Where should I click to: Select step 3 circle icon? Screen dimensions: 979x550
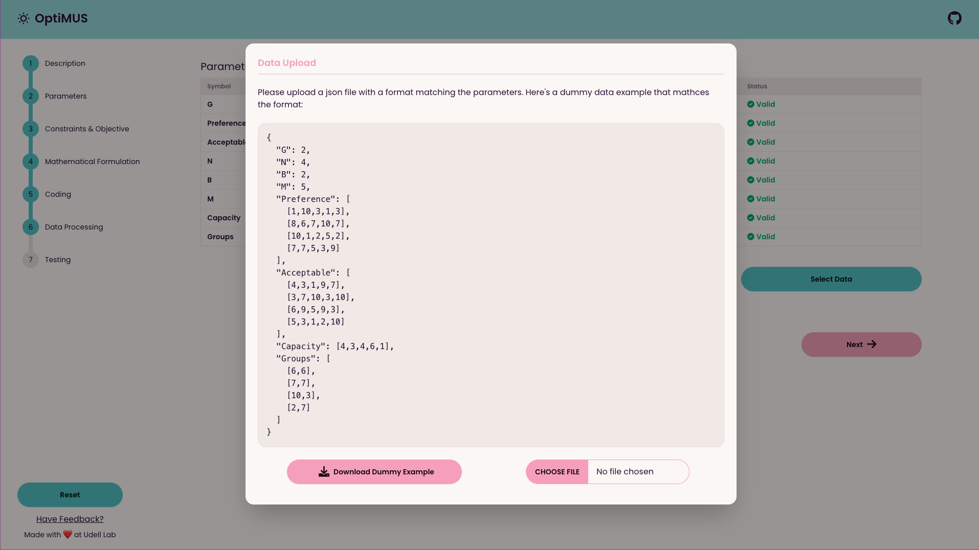[x=31, y=129]
